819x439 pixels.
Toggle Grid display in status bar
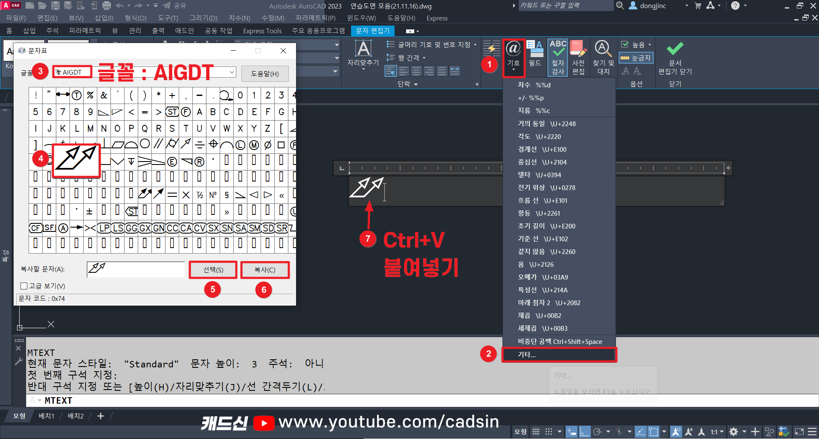[x=536, y=432]
